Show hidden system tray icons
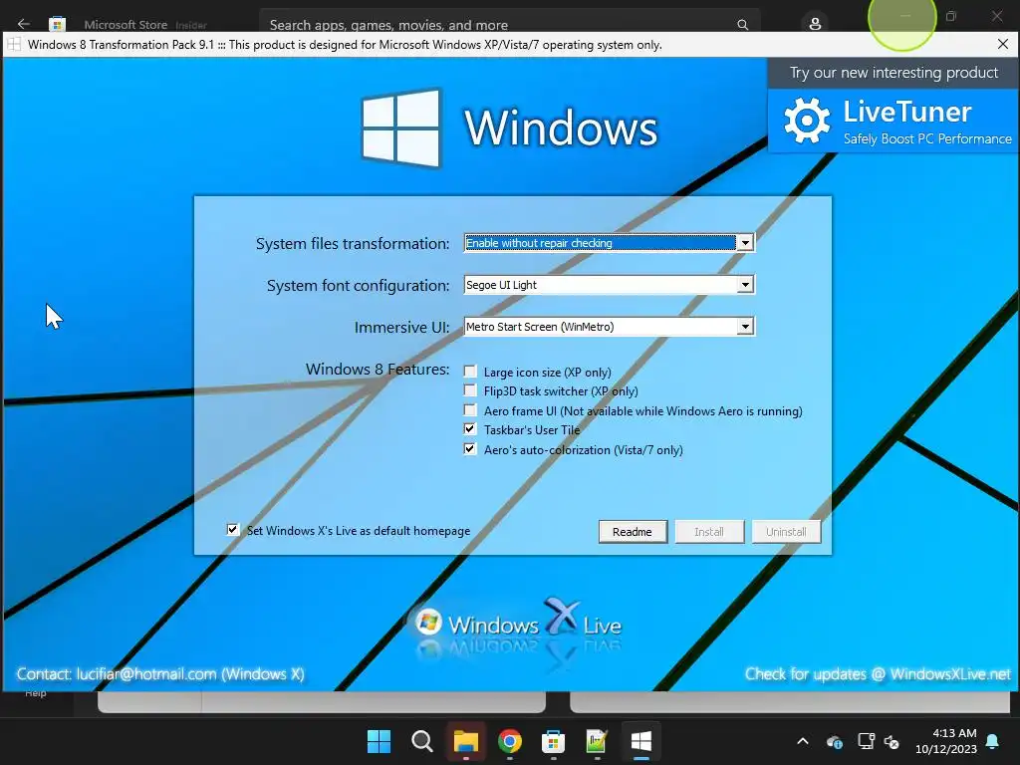 point(803,741)
